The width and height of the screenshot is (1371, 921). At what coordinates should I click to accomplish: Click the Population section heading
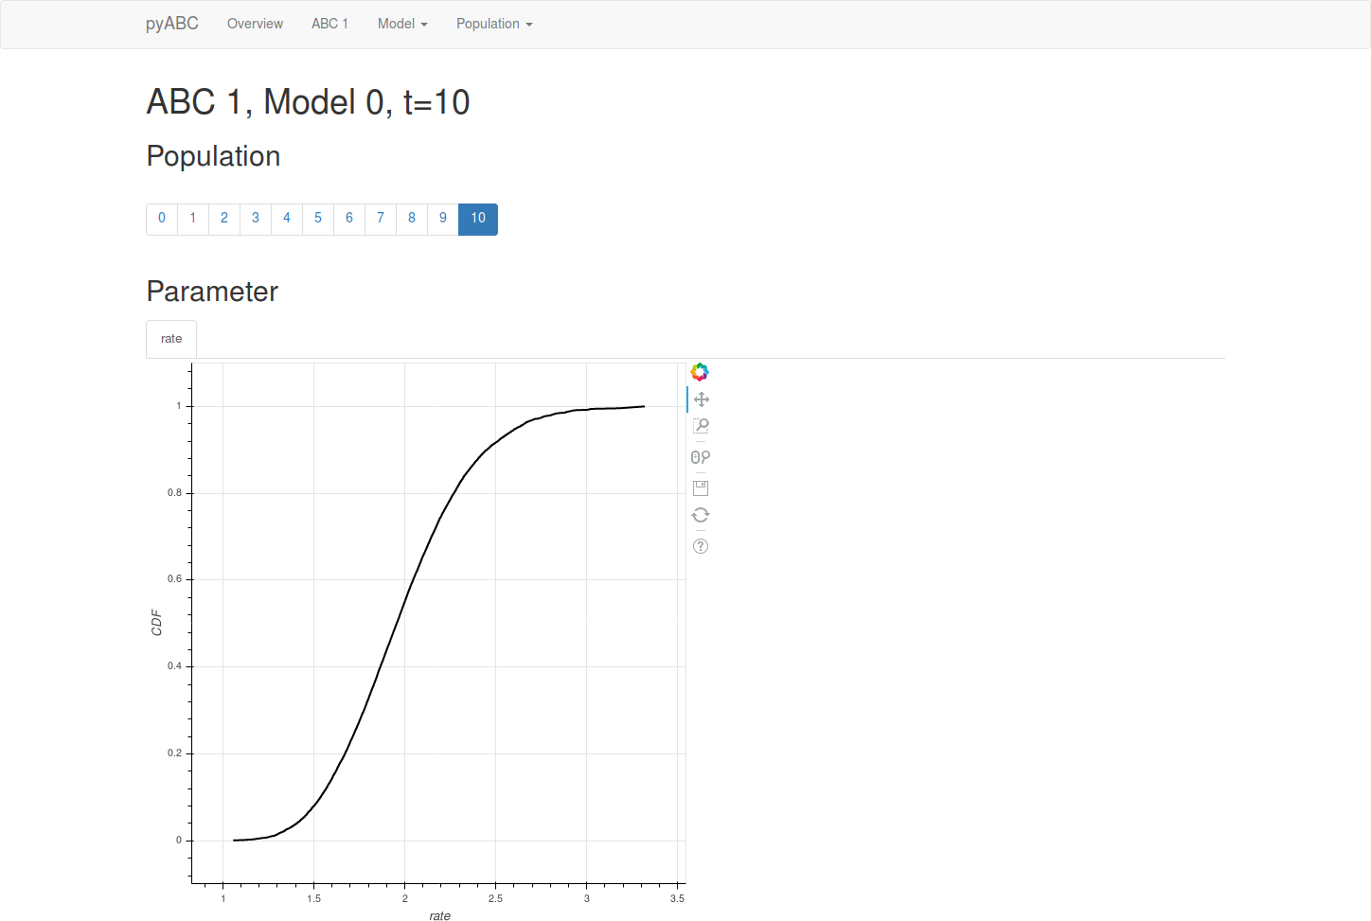click(213, 156)
